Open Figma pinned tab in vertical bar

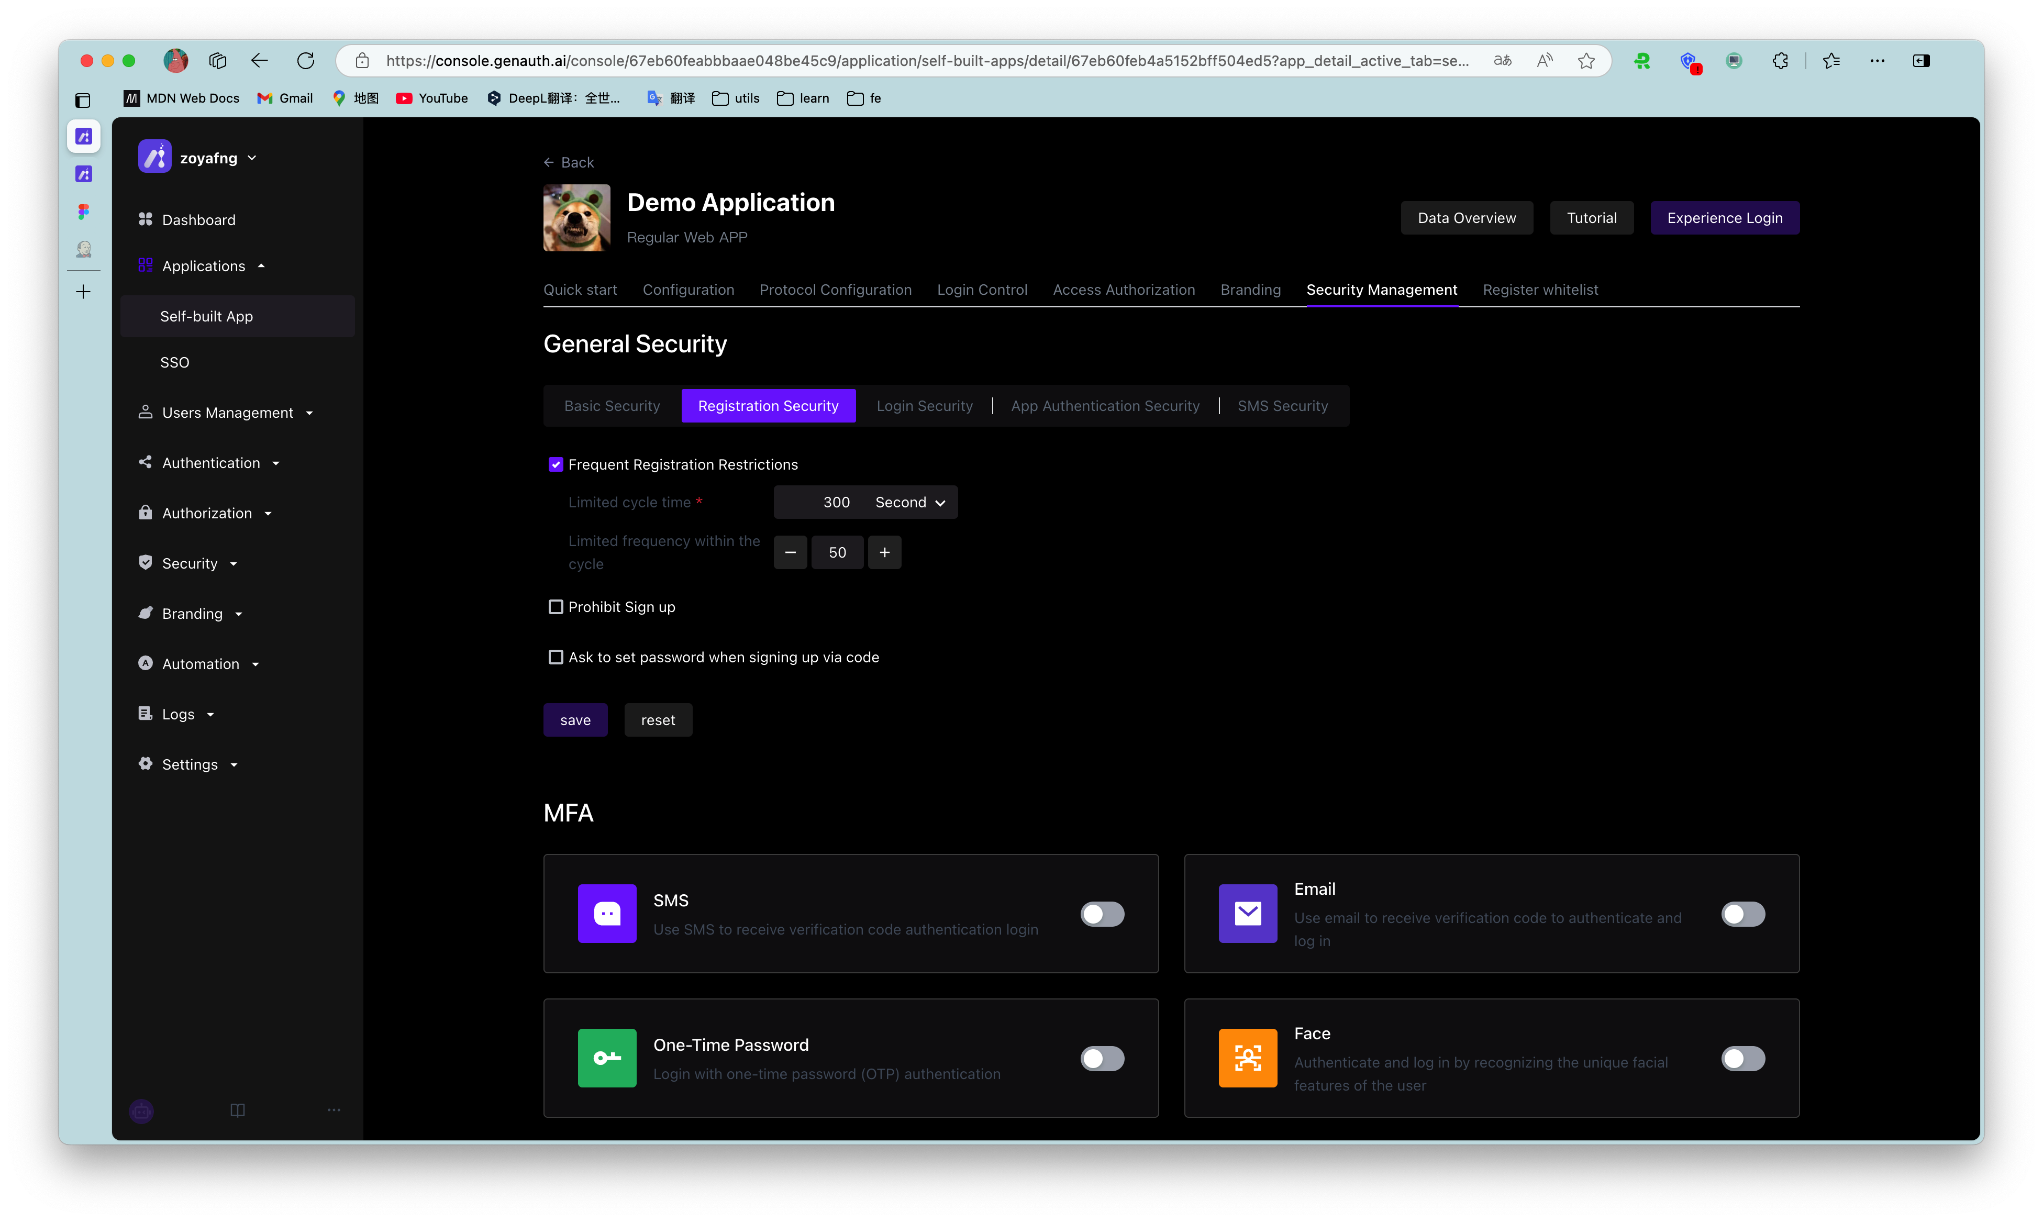(83, 212)
